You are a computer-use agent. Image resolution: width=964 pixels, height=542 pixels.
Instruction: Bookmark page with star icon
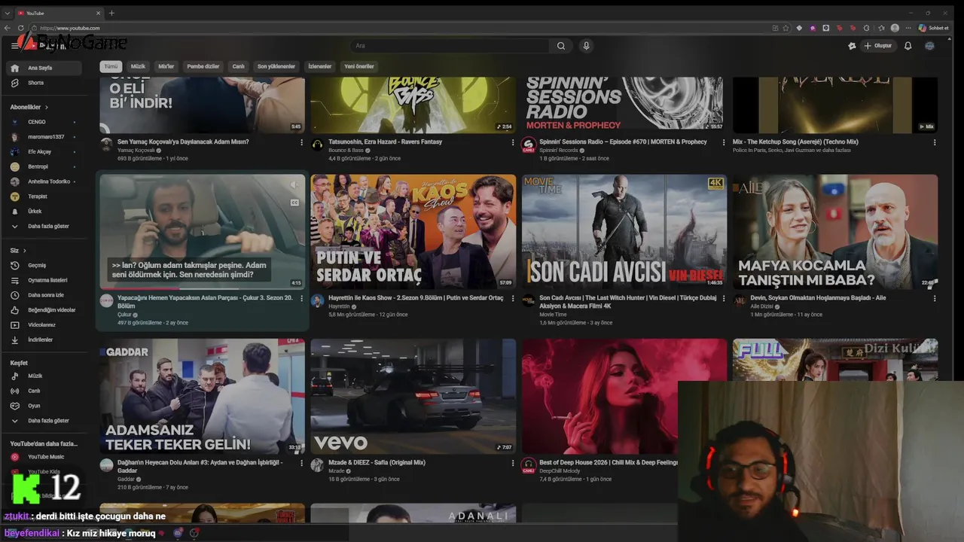(x=786, y=28)
